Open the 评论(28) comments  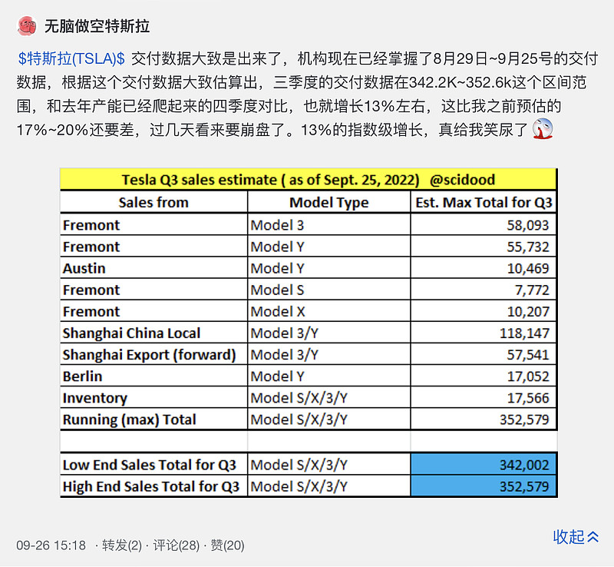[x=177, y=545]
